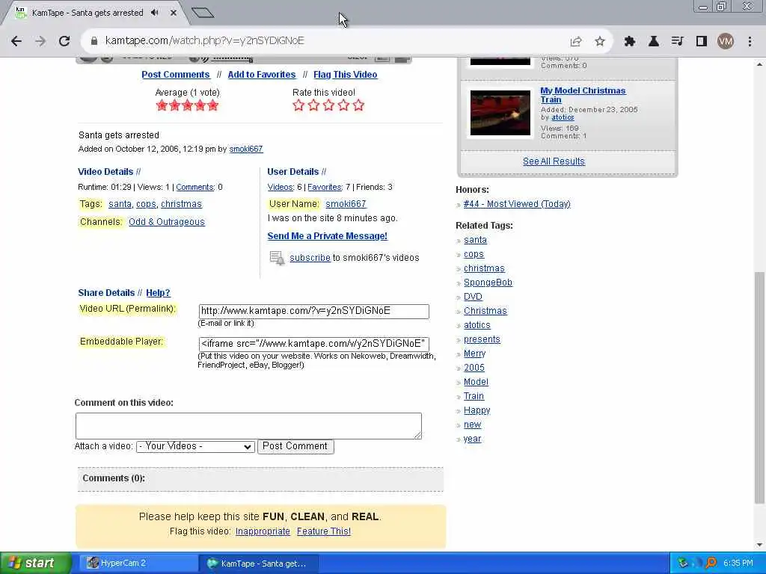Rate this video two stars
This screenshot has height=574, width=766.
tap(313, 105)
